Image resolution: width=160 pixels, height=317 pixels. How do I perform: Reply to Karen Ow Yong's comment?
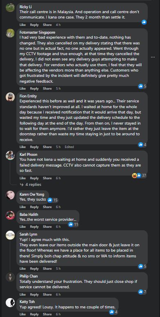click(34, 207)
